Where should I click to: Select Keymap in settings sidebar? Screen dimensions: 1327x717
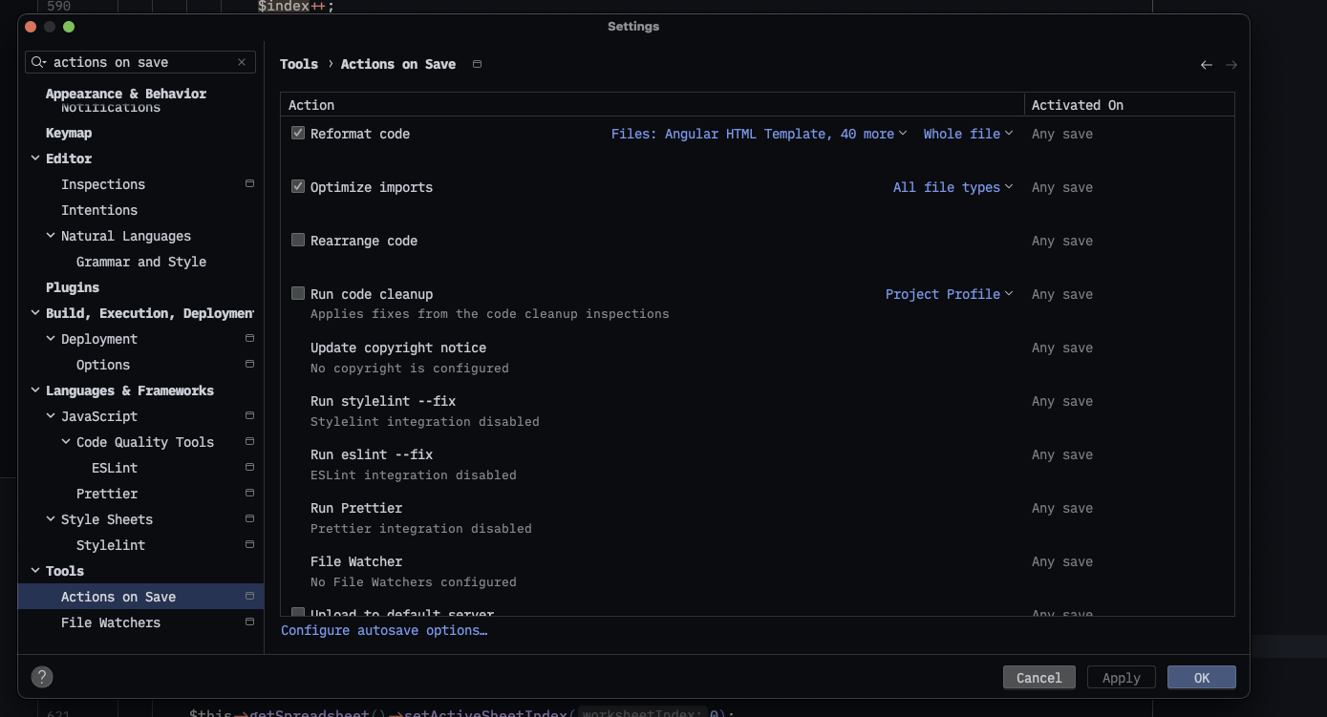click(69, 133)
